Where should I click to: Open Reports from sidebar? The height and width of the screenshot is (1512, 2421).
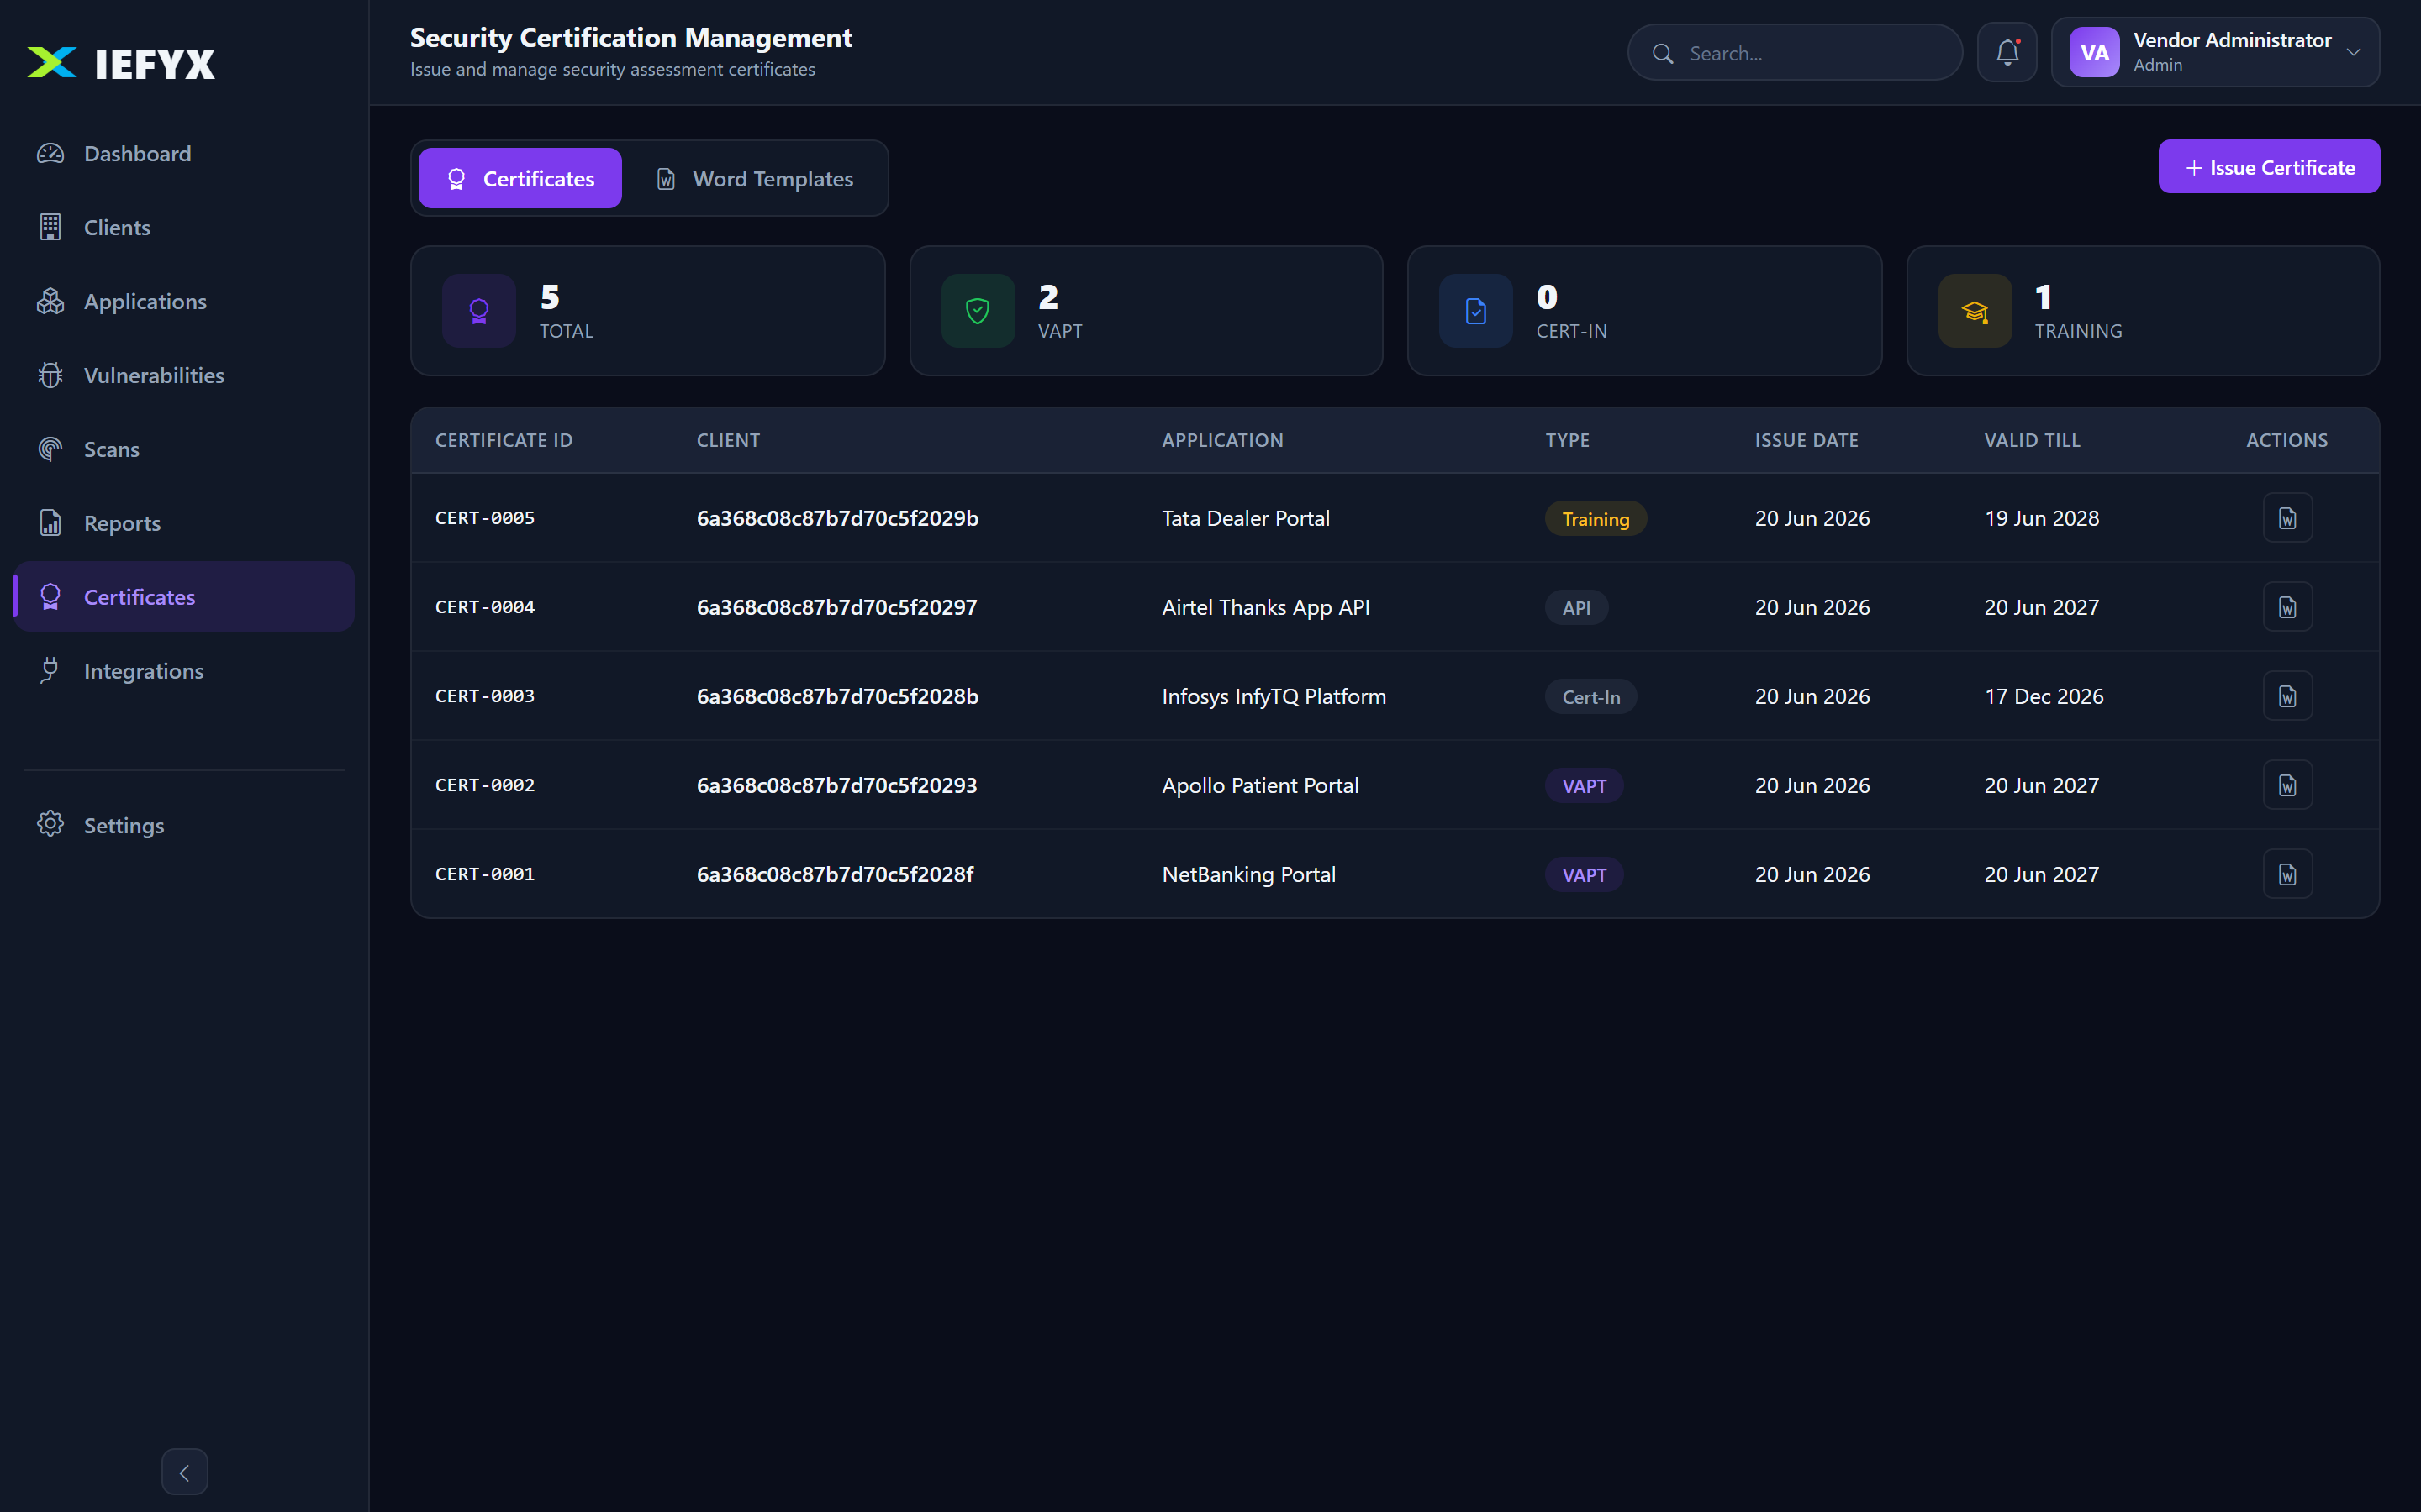(x=184, y=523)
